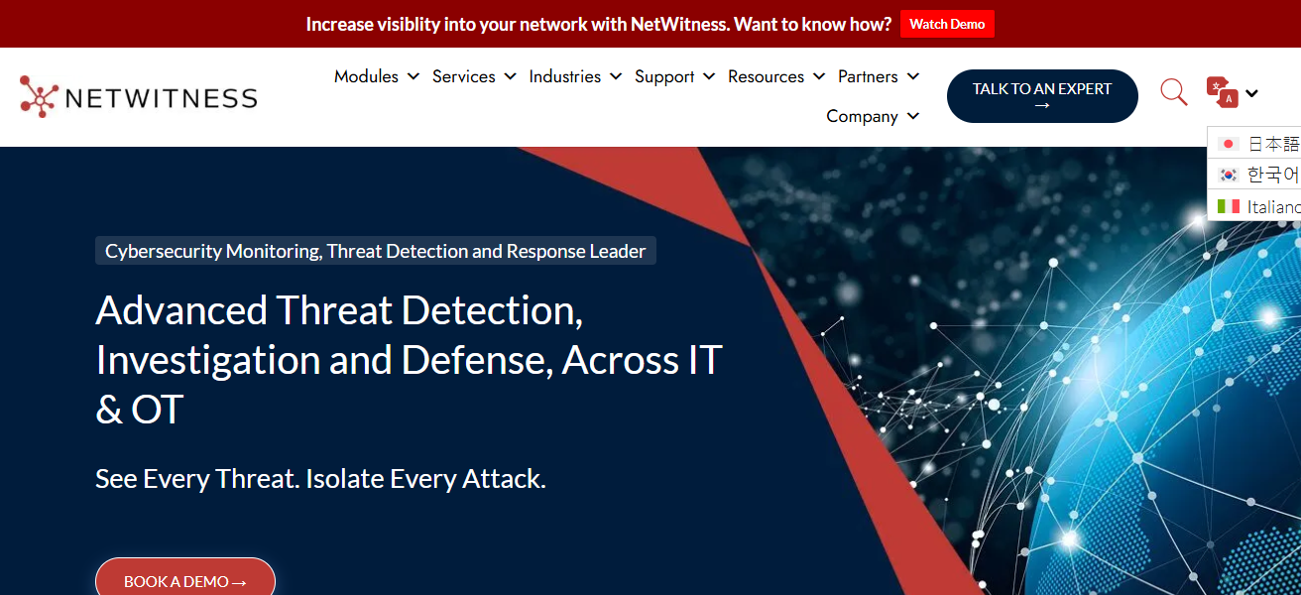The image size is (1301, 595).
Task: Click the language translation icon
Action: tap(1220, 91)
